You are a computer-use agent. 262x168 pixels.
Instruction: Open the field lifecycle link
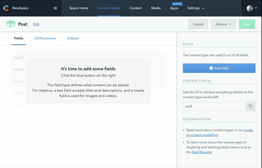tap(202, 152)
